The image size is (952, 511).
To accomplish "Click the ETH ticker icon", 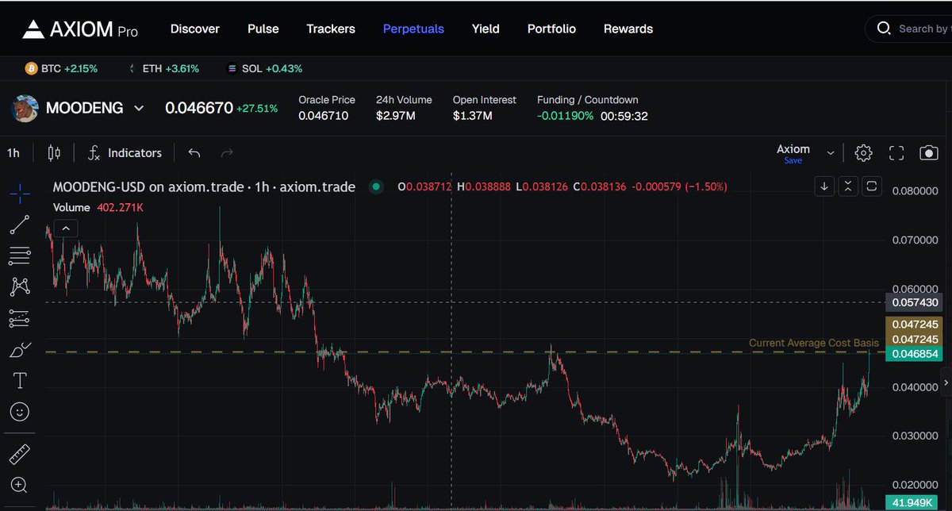I will pos(132,69).
